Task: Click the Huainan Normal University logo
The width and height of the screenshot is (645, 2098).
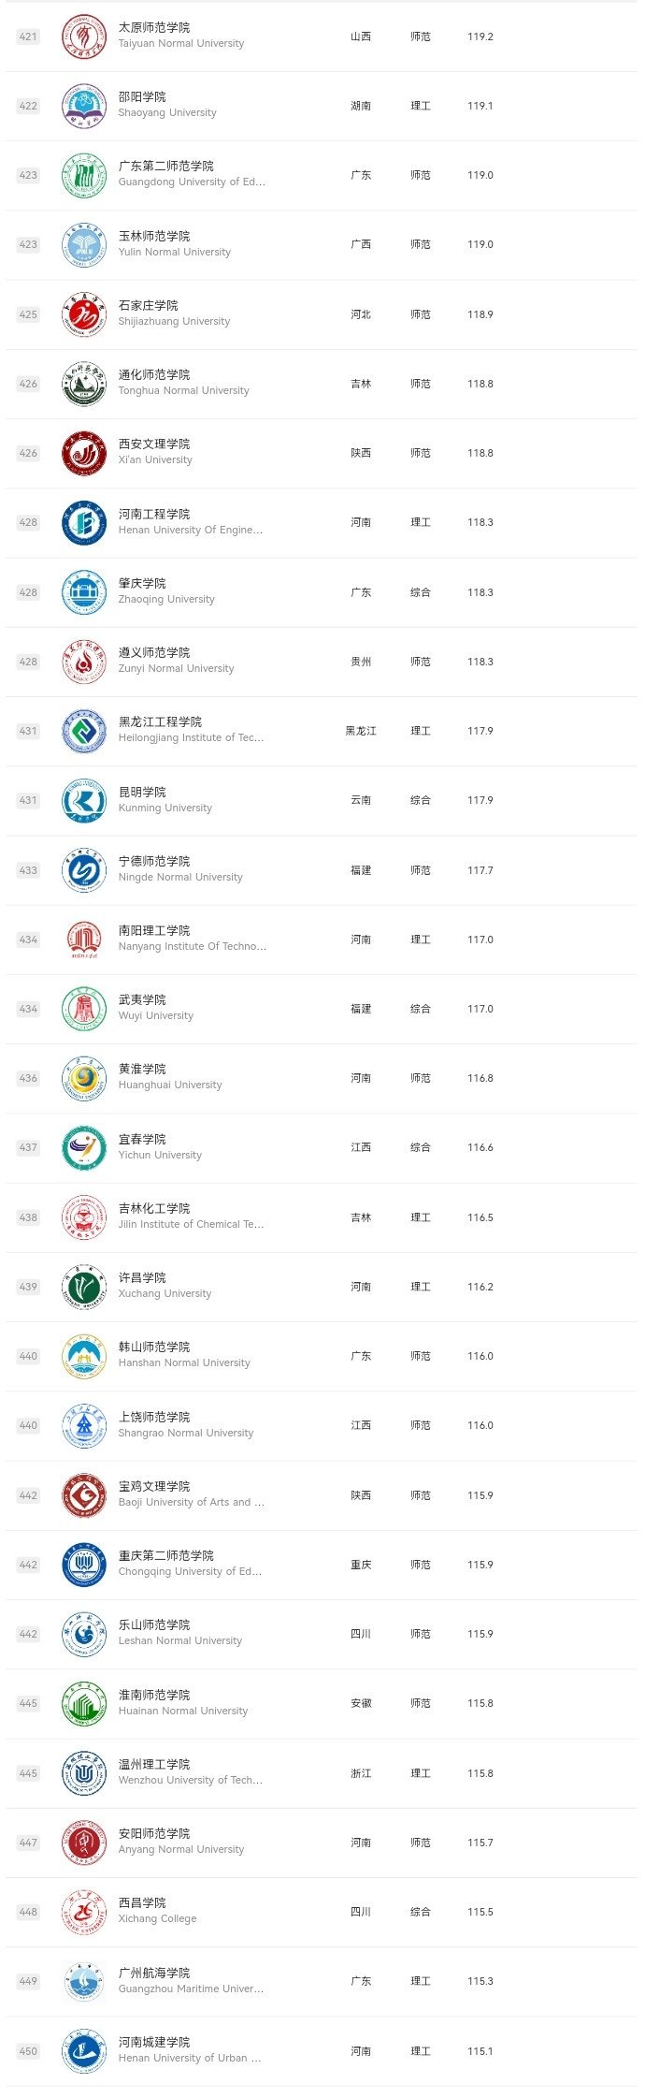Action: [x=83, y=1703]
